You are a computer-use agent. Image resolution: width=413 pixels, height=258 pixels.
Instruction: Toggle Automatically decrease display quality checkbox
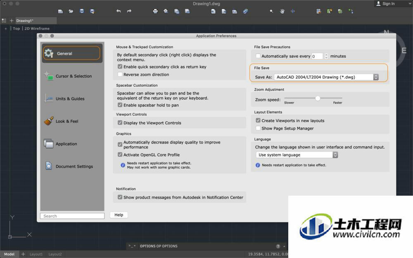(120, 144)
